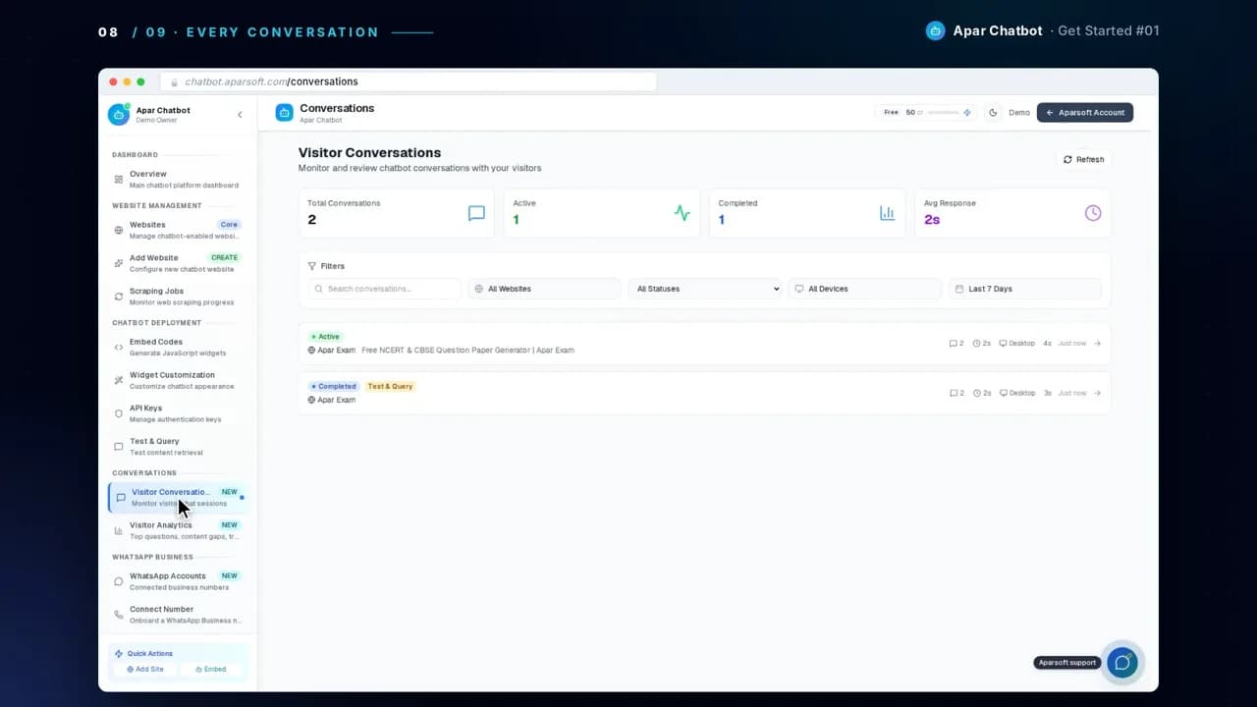Go to Add Website page
The height and width of the screenshot is (707, 1257).
pos(177,263)
